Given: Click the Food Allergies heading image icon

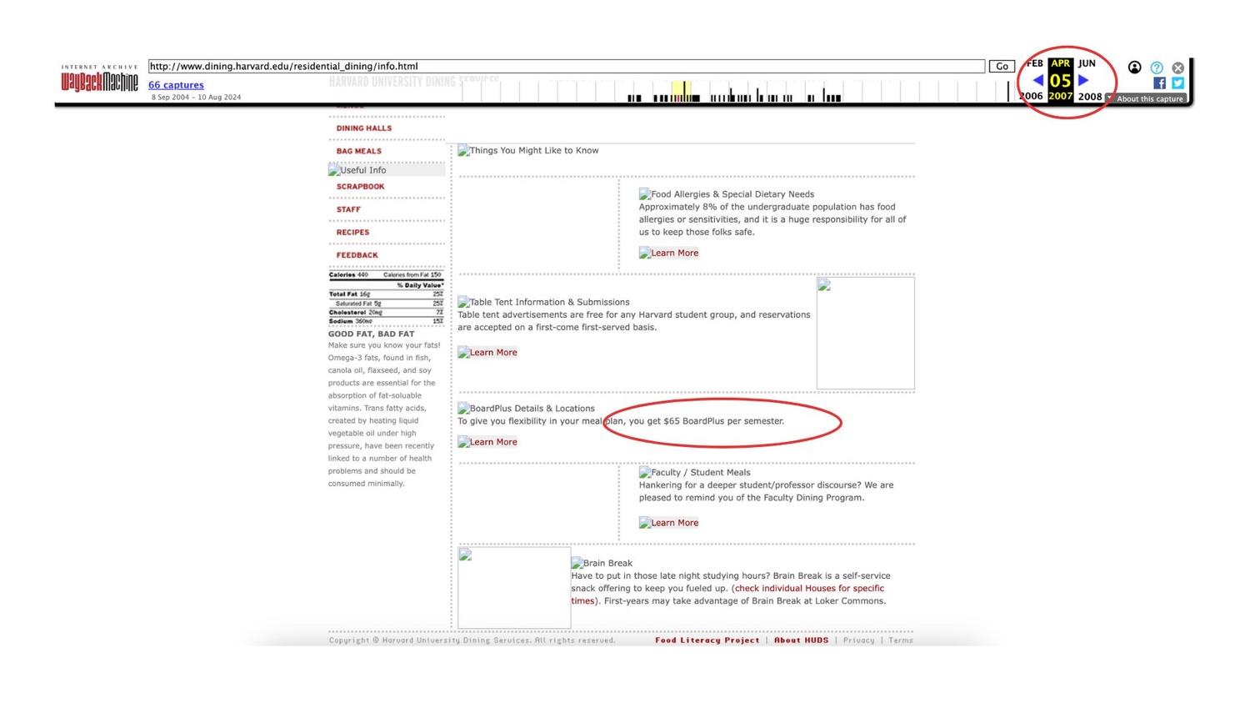Looking at the screenshot, I should (x=645, y=194).
